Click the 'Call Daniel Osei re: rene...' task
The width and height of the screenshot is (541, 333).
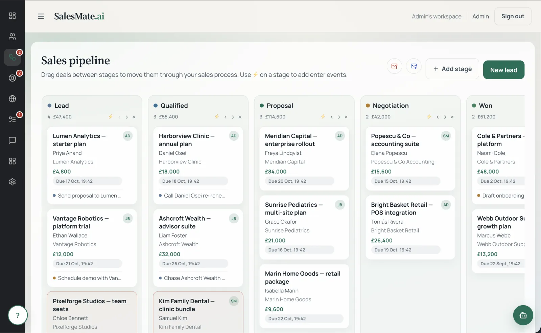tap(192, 196)
